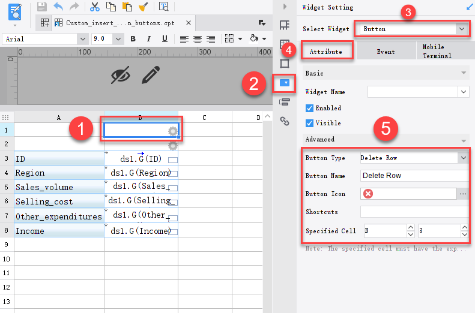The image size is (475, 313).
Task: Click the Widget Name input field
Action: point(413,92)
